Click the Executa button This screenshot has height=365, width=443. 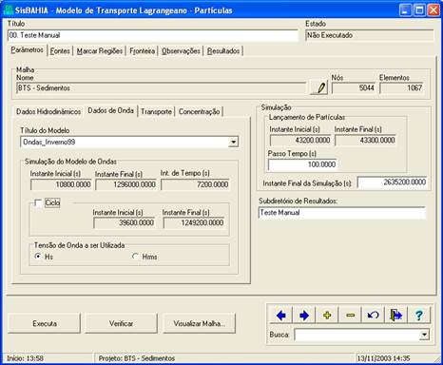pyautogui.click(x=45, y=323)
